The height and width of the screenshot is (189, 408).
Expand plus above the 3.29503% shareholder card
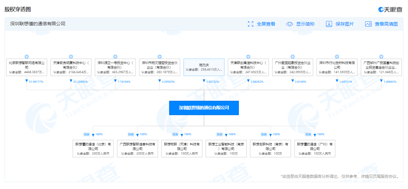(160, 56)
